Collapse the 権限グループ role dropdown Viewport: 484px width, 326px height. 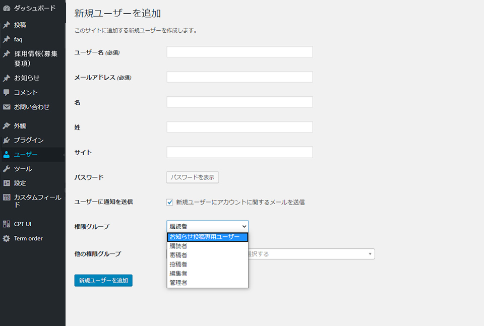207,227
